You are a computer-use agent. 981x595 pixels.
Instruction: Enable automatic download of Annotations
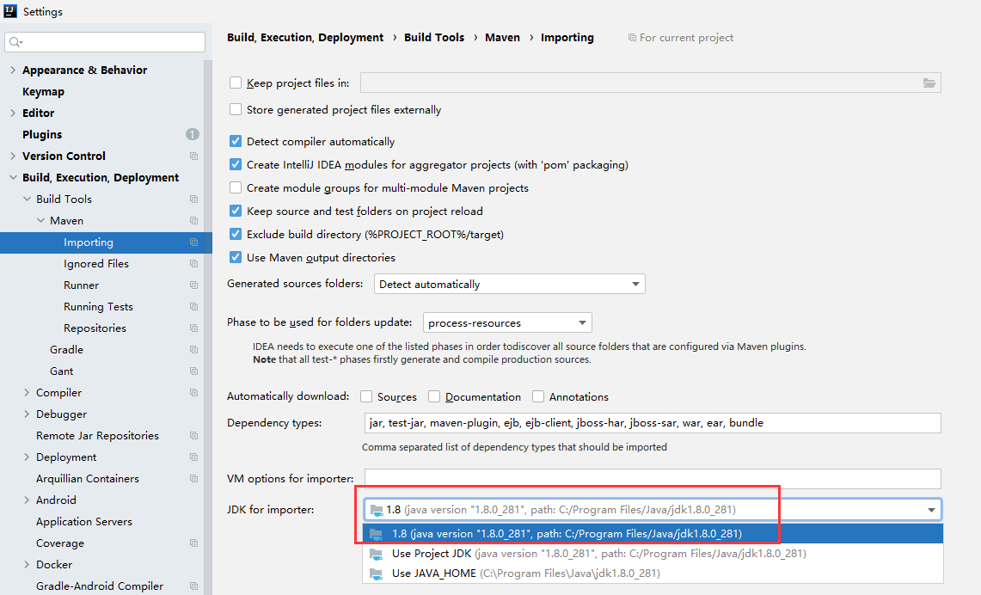[x=538, y=396]
